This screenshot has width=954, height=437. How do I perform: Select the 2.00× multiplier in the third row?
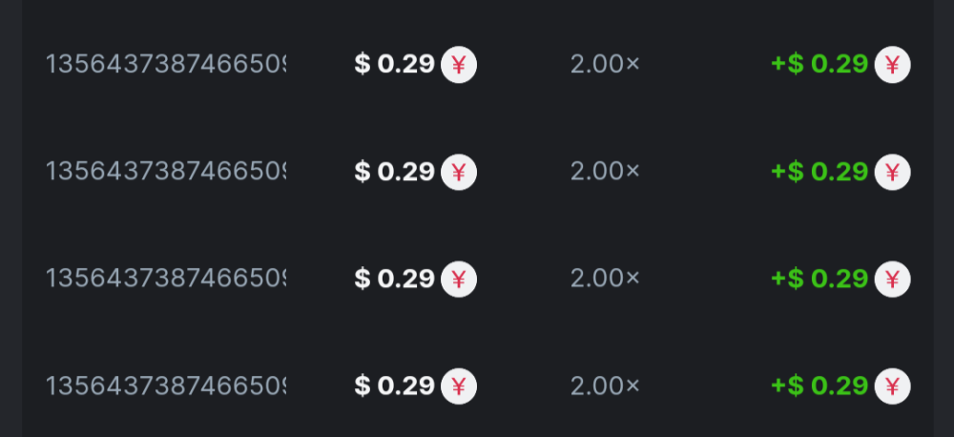pos(605,279)
